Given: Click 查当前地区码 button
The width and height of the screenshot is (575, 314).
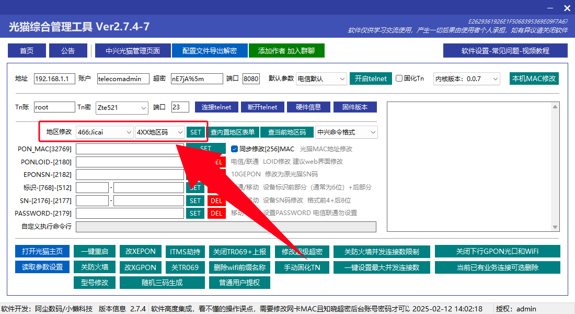Looking at the screenshot, I should click(287, 132).
